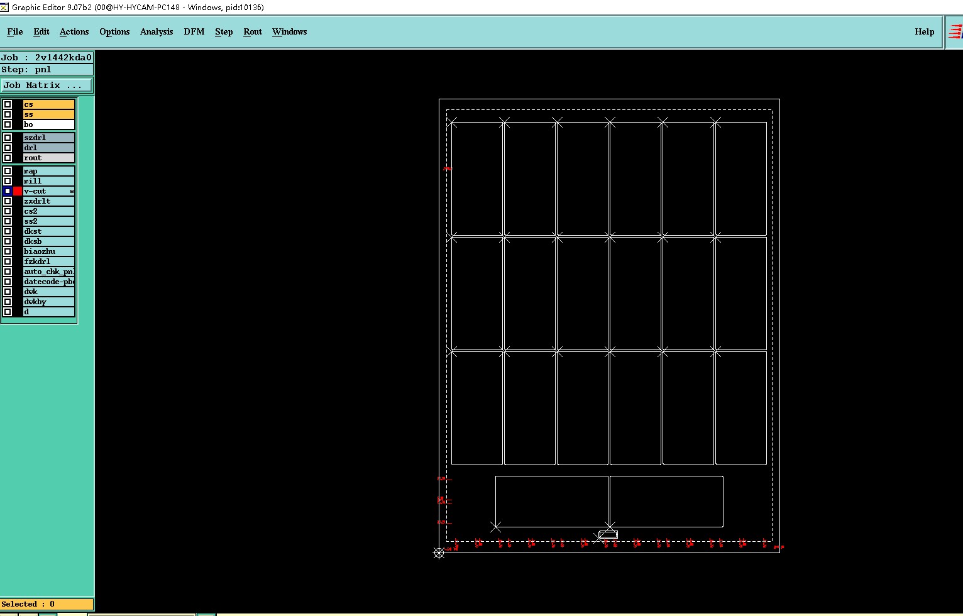The image size is (963, 616).
Task: Select the auto_chk_pnl layer name
Action: coord(49,272)
